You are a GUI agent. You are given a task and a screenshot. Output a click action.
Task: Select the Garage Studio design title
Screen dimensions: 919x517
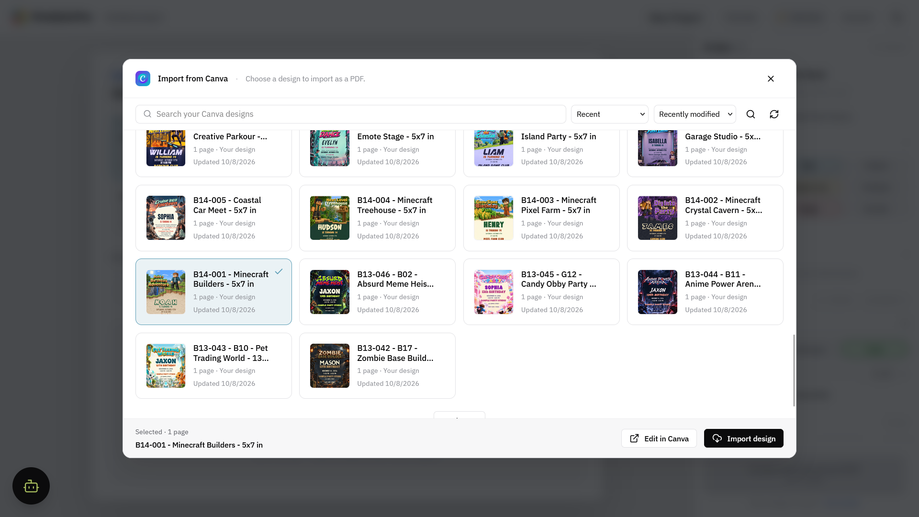pos(723,136)
